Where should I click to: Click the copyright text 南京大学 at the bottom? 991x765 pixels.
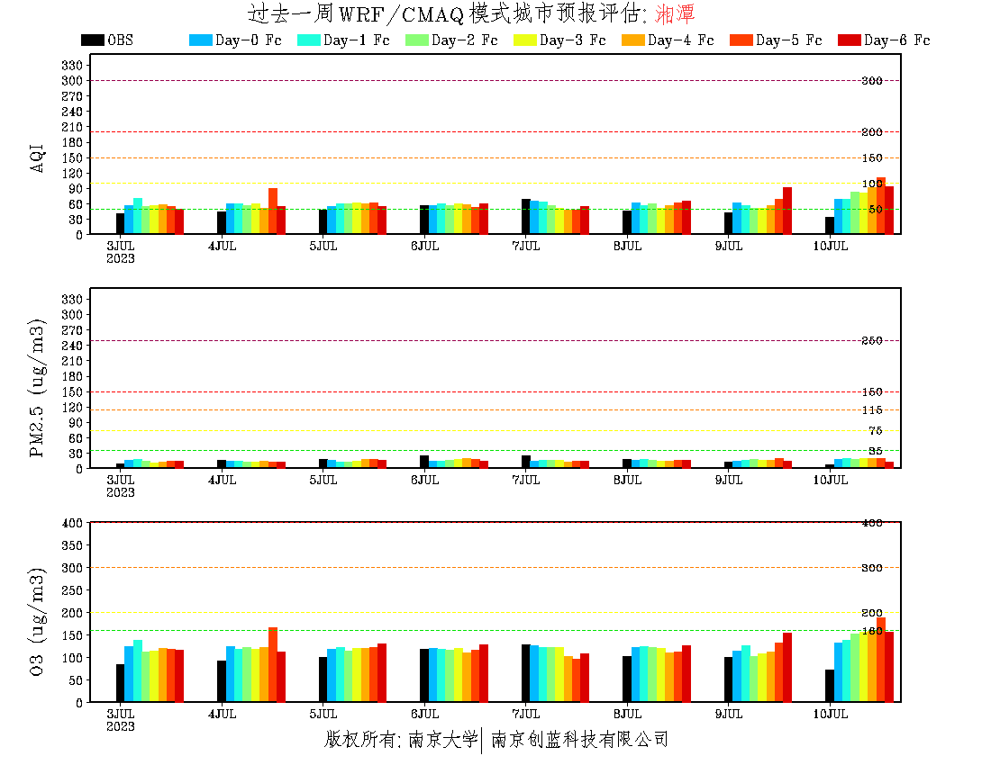coord(442,739)
